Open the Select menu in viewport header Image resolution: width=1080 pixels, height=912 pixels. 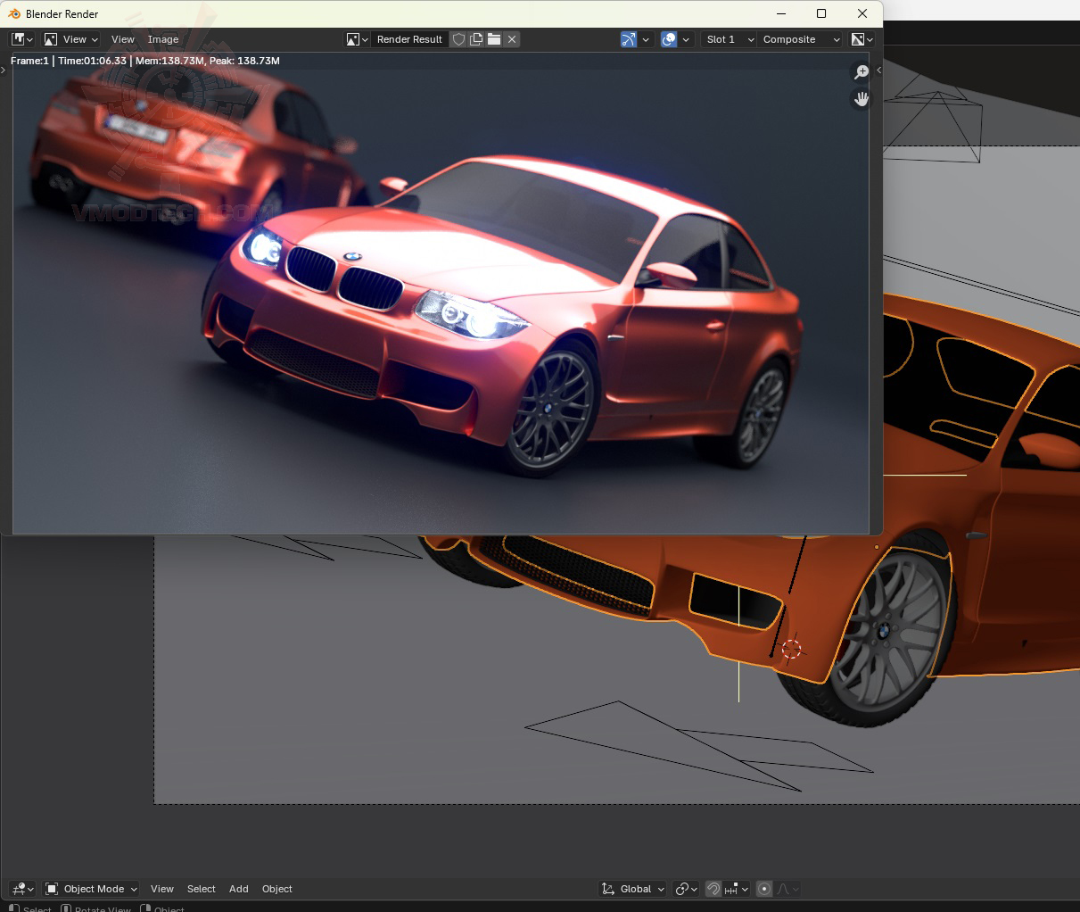pos(202,889)
